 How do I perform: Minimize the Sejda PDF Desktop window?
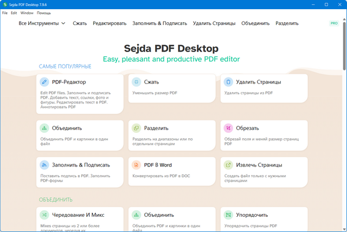[x=313, y=4]
